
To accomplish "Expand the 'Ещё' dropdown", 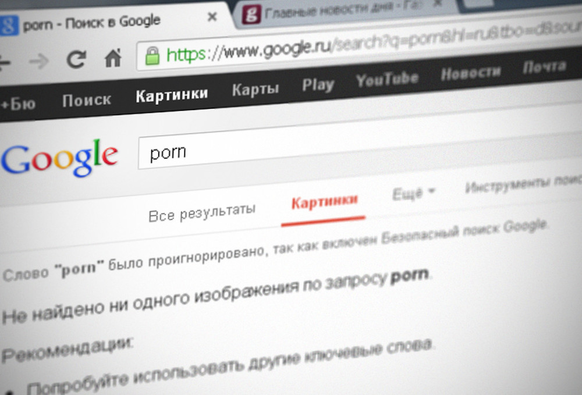I will (x=413, y=193).
